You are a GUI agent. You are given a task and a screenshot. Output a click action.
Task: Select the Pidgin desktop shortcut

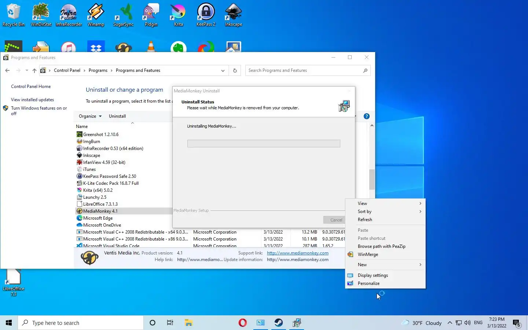[151, 15]
